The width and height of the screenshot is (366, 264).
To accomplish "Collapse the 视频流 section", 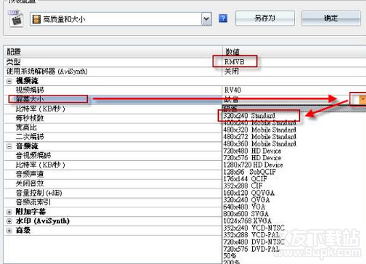I will (x=9, y=81).
